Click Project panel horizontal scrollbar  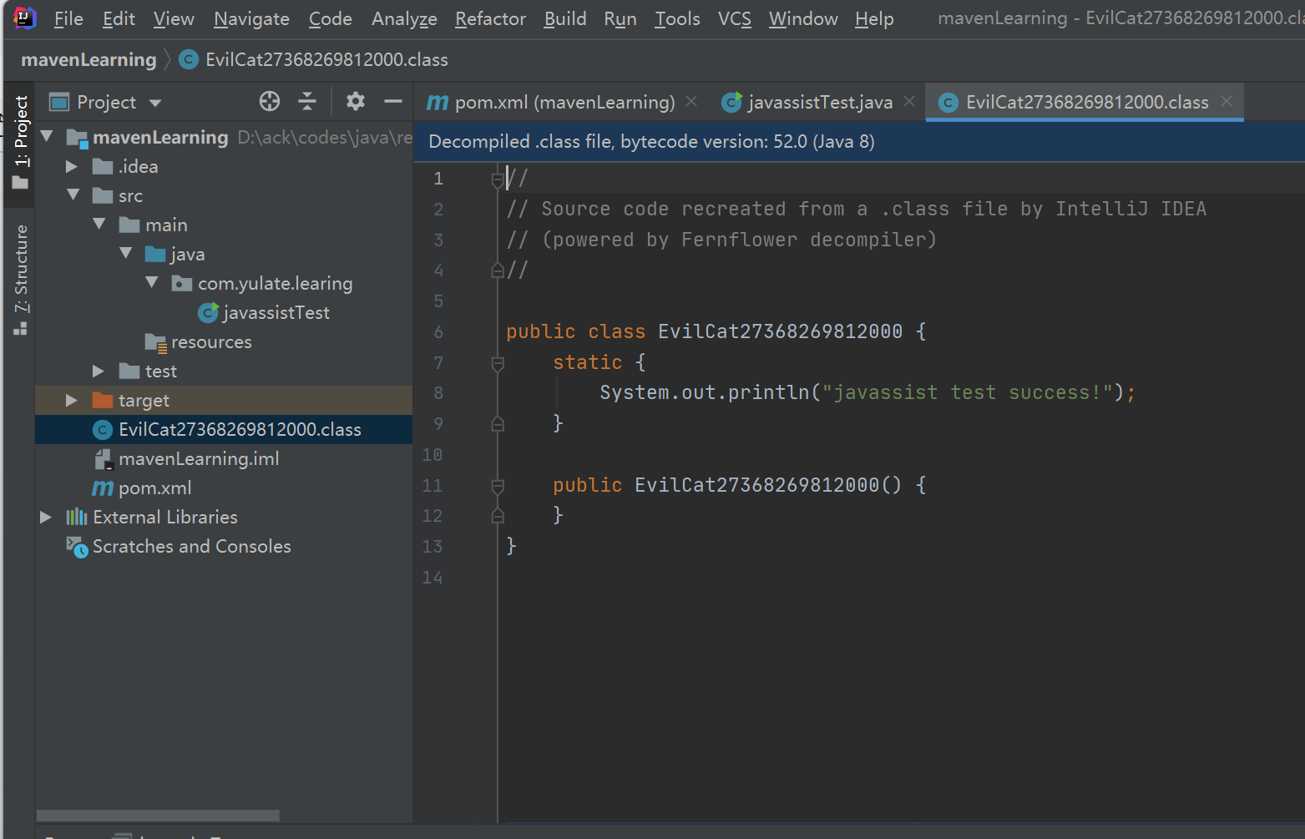pos(158,815)
